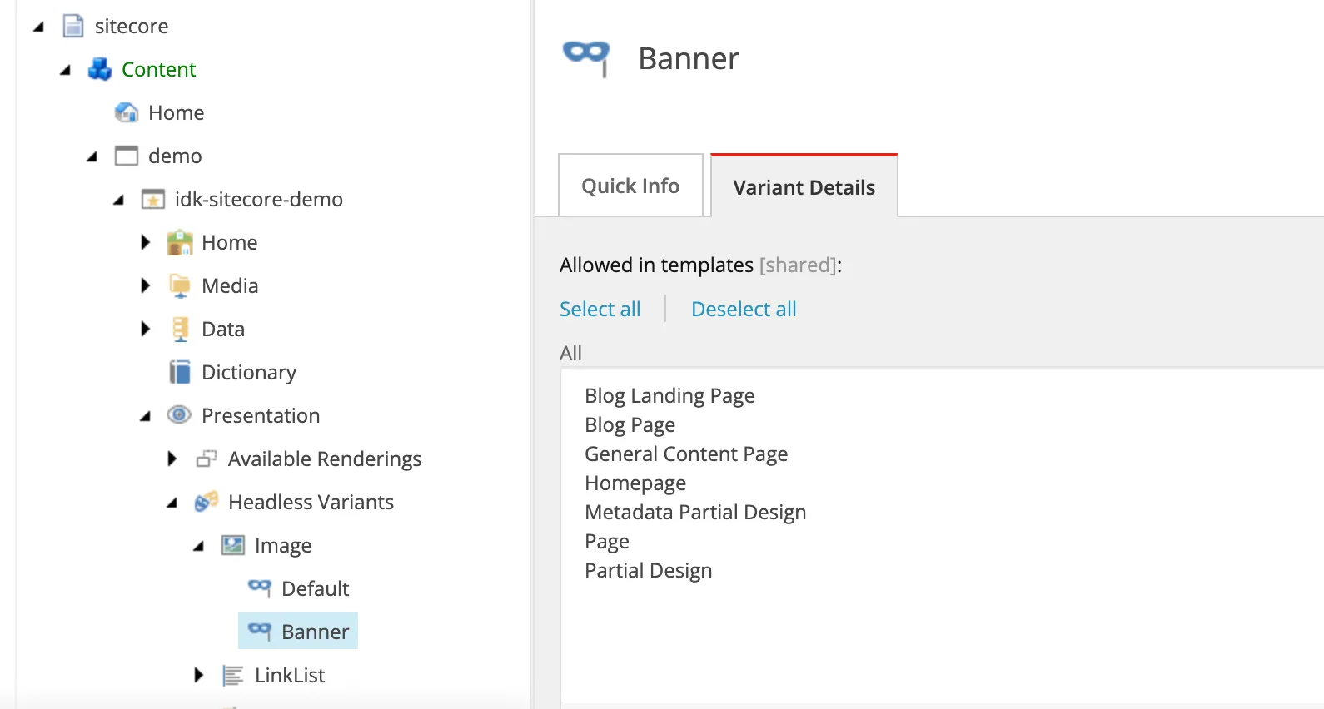Select Blog Landing Page in the All list
This screenshot has width=1324, height=709.
(x=669, y=396)
